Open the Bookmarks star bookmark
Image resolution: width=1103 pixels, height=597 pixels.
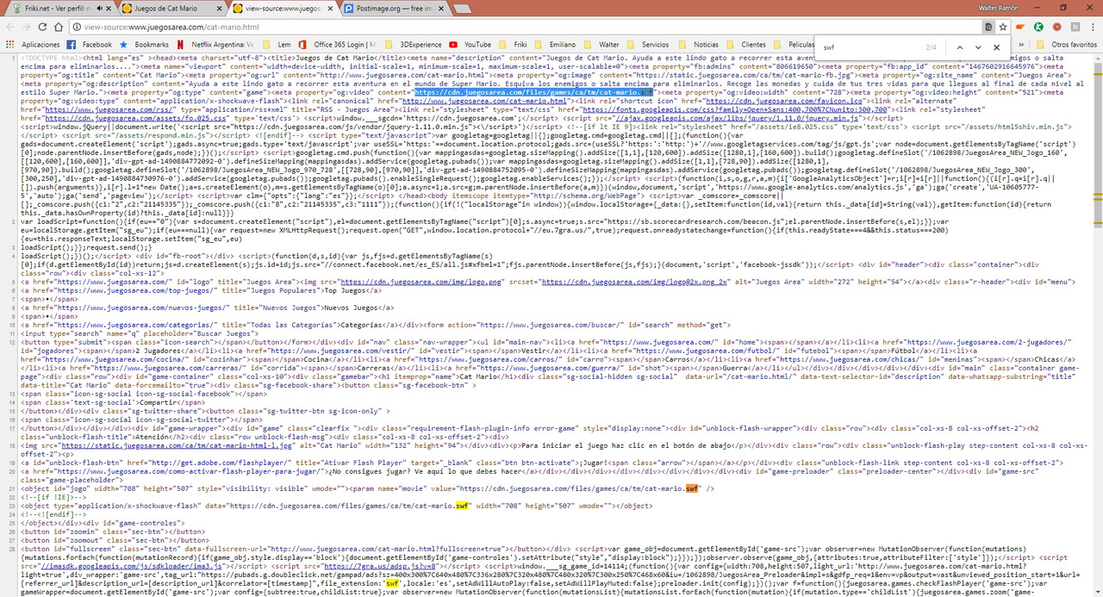(x=144, y=44)
